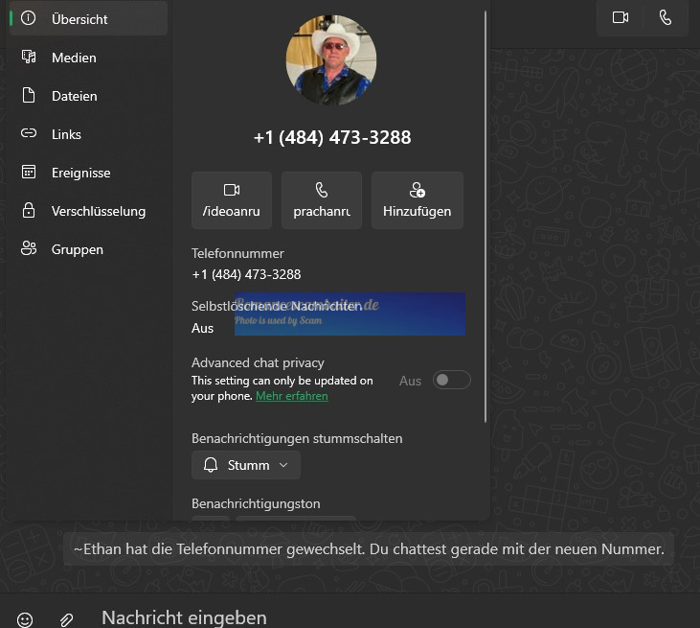Click the Hinzufügen contact button

417,200
